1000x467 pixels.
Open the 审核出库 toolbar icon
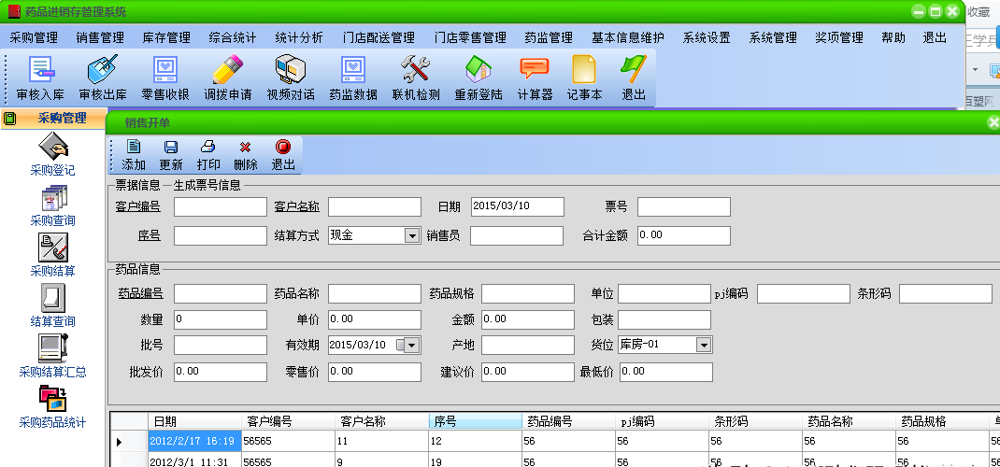pos(103,78)
